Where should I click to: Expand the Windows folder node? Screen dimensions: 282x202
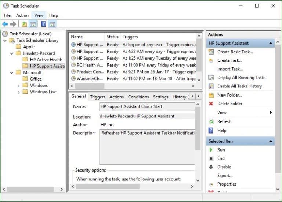click(x=18, y=85)
